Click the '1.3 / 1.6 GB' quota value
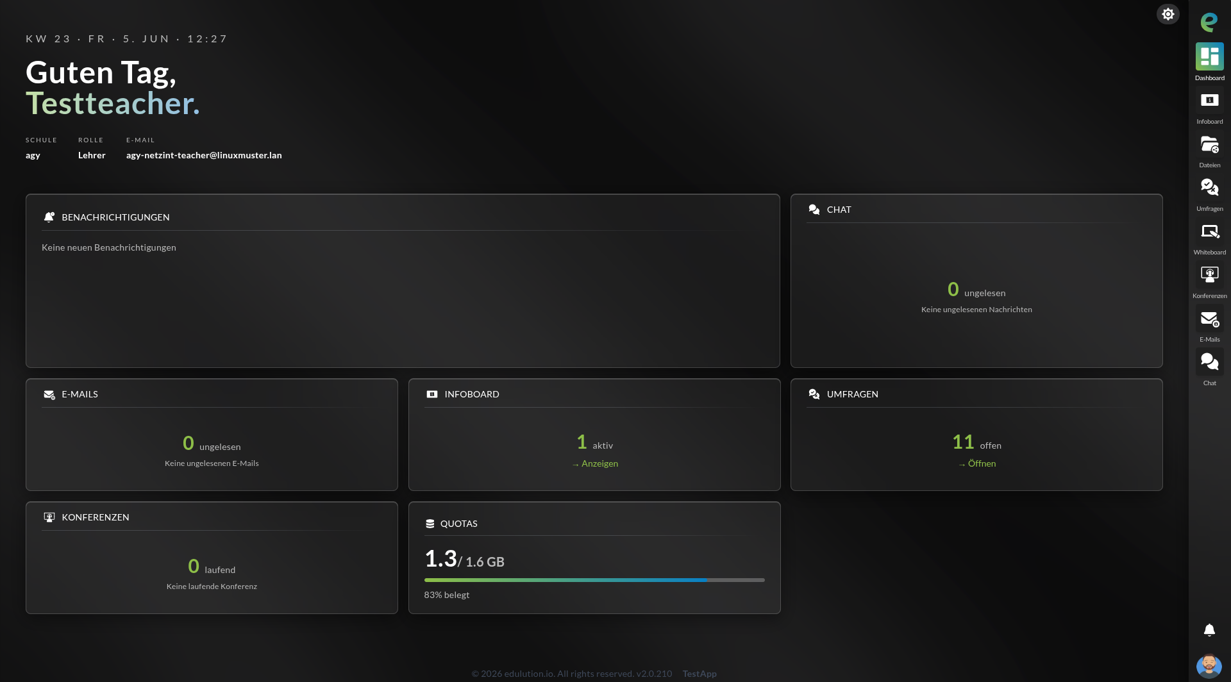Image resolution: width=1231 pixels, height=682 pixels. coord(465,559)
